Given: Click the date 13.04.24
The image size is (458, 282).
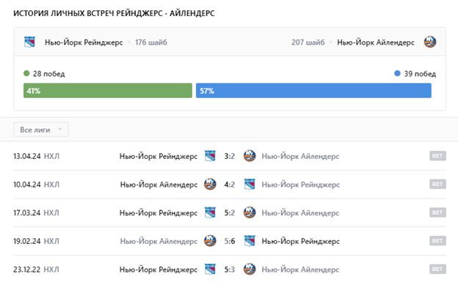Looking at the screenshot, I should pyautogui.click(x=27, y=156).
